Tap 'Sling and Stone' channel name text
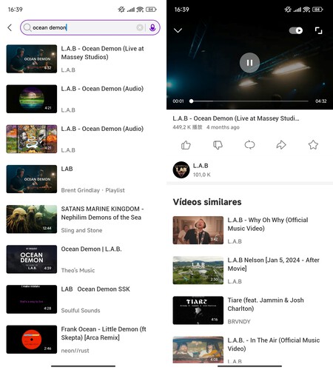The image size is (333, 370). point(81,230)
